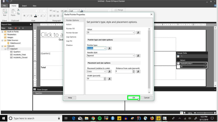Screen dimensions: 218x122
Task: Select the Cap Options page
Action: point(71,37)
